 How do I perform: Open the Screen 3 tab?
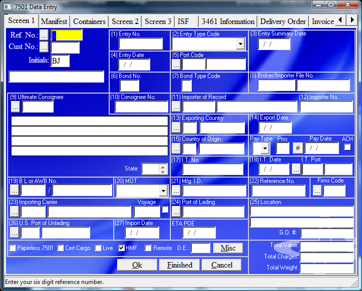pos(158,21)
